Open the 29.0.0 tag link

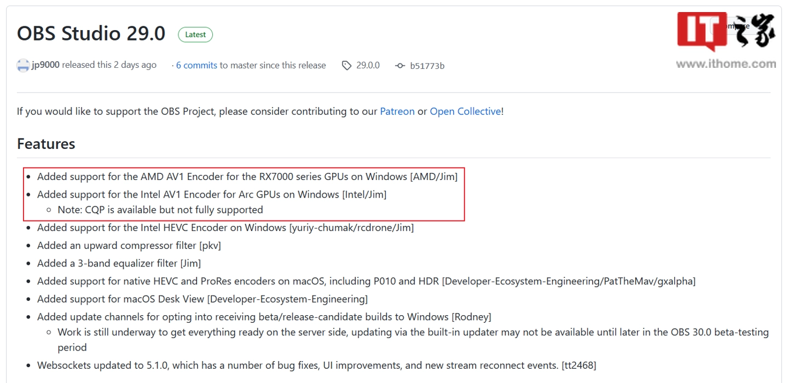pyautogui.click(x=368, y=65)
